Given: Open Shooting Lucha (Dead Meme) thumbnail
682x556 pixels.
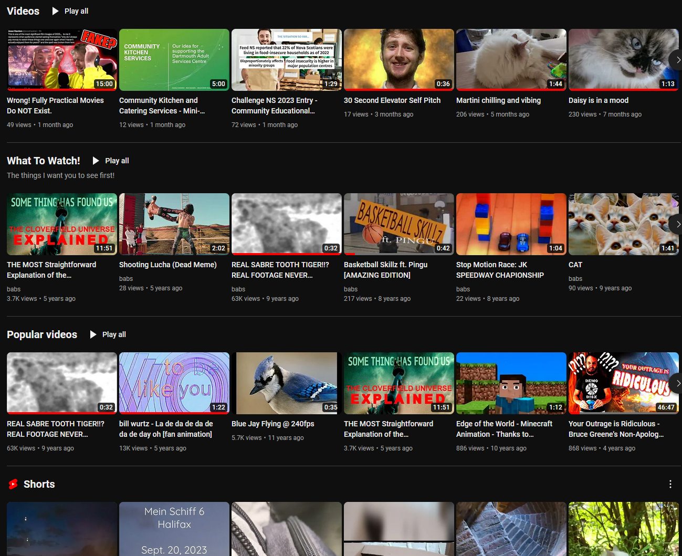Looking at the screenshot, I should tap(174, 224).
